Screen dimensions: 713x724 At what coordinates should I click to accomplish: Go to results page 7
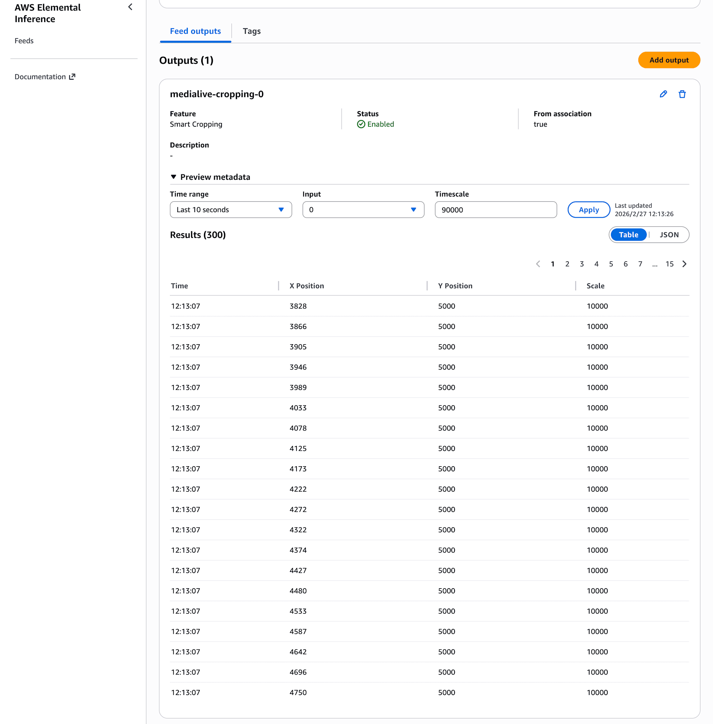(x=640, y=264)
